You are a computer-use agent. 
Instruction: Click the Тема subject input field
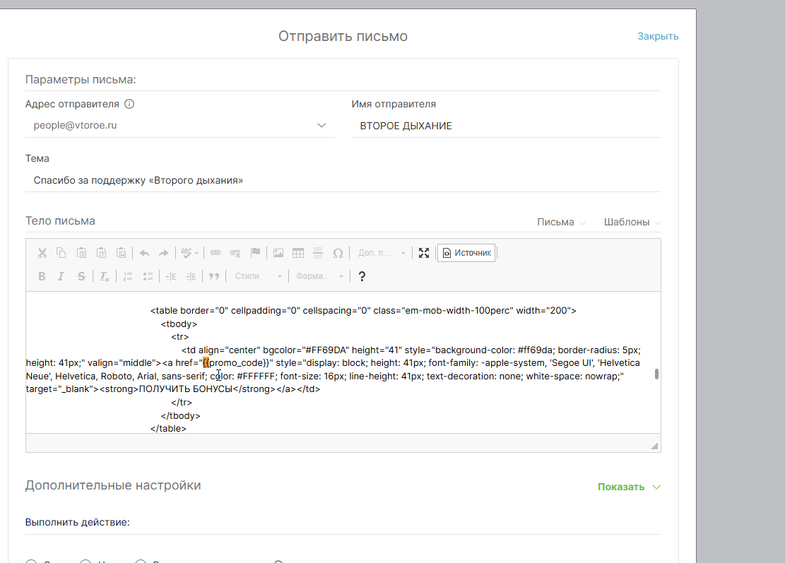point(343,180)
